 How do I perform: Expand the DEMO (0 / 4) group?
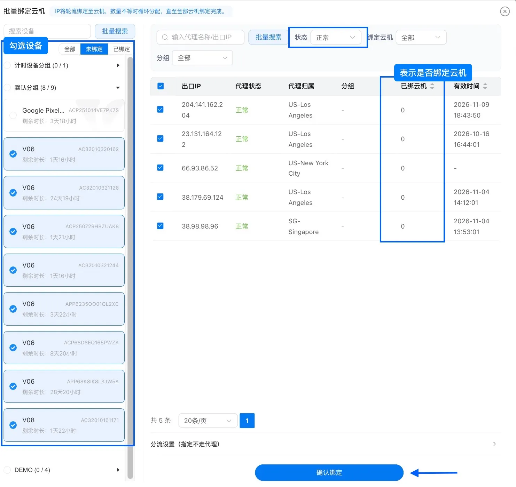(118, 470)
